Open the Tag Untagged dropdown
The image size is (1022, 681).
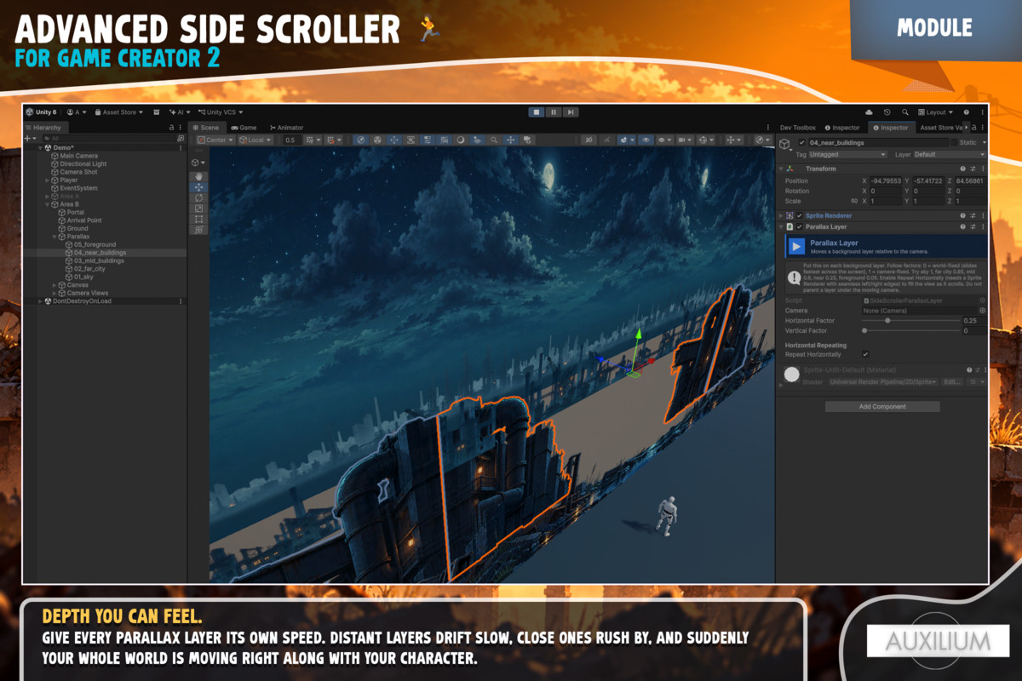(847, 155)
